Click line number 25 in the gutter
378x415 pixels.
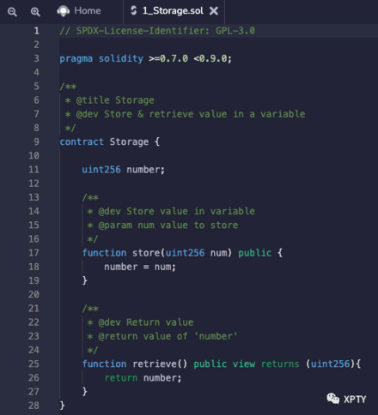(34, 364)
